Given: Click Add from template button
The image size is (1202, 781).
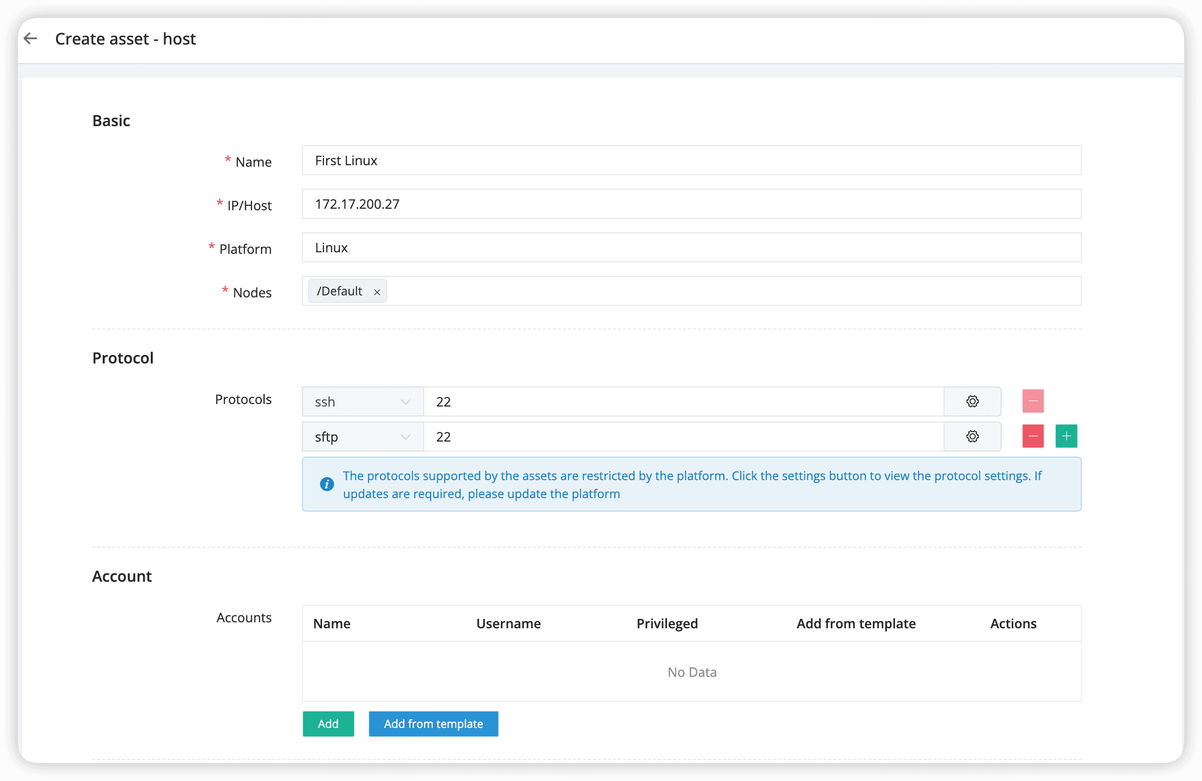Looking at the screenshot, I should coord(433,723).
